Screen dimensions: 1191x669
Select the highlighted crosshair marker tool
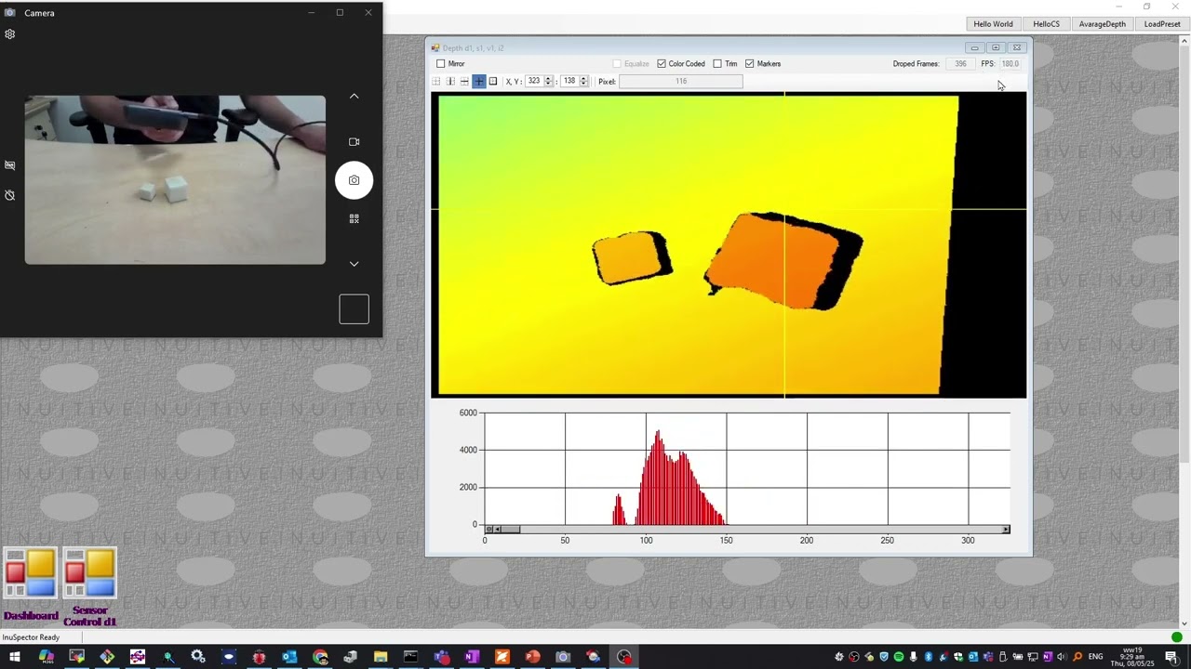click(479, 82)
